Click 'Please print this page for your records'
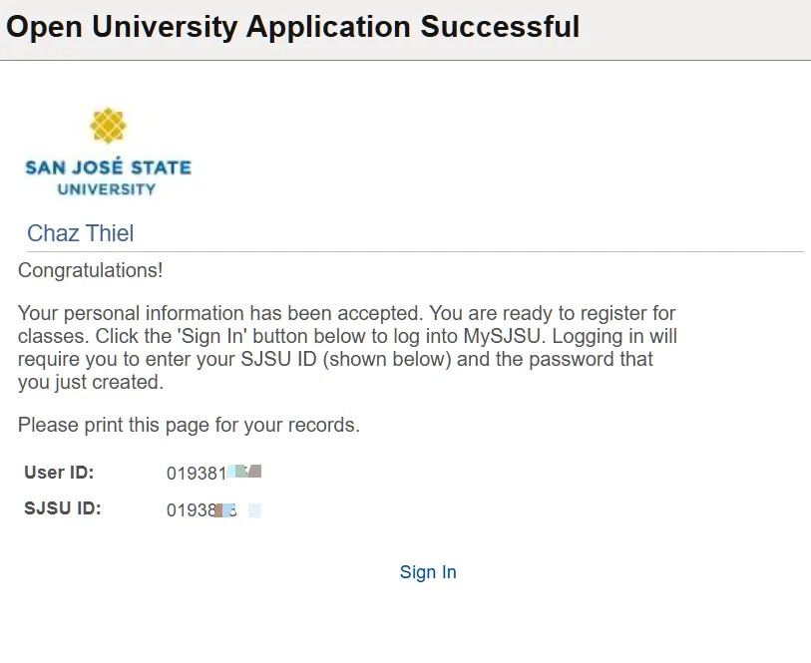 (x=189, y=425)
